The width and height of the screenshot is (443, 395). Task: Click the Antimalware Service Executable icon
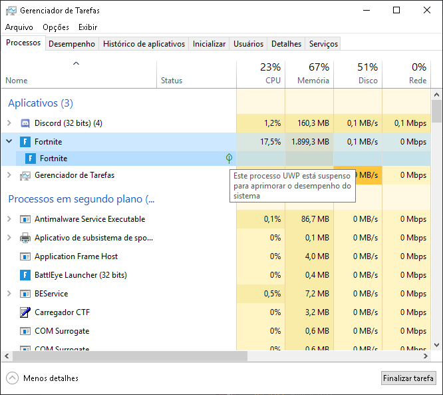click(25, 219)
